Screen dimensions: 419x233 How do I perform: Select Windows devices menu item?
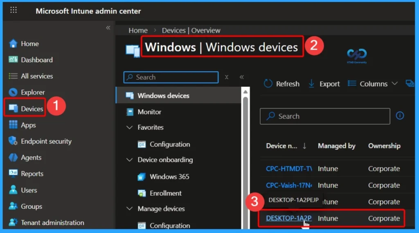click(178, 95)
